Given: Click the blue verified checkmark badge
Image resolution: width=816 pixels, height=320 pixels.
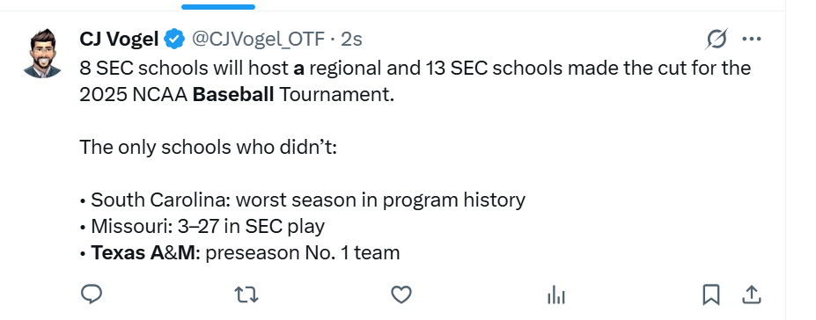Looking at the screenshot, I should (174, 39).
